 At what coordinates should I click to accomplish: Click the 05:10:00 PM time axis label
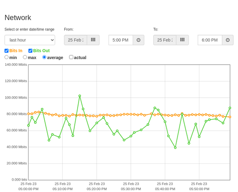pyautogui.click(x=62, y=189)
